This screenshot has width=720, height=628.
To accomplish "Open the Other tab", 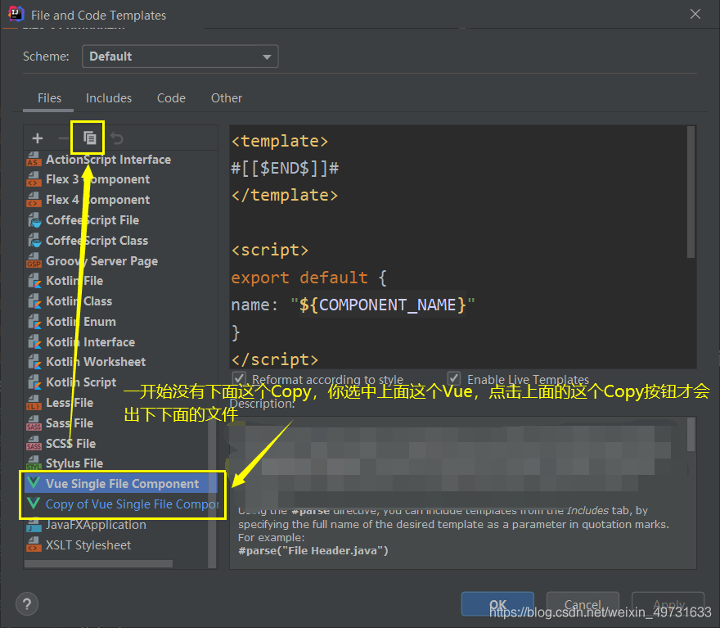I will click(x=227, y=98).
